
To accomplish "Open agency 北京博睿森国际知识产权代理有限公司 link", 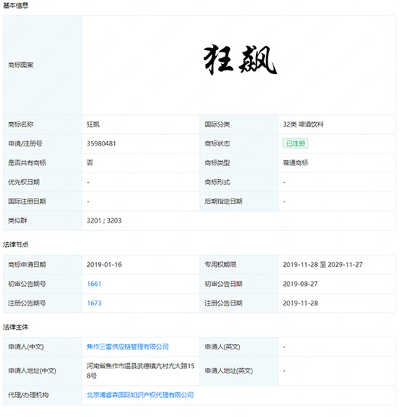I will (x=140, y=395).
